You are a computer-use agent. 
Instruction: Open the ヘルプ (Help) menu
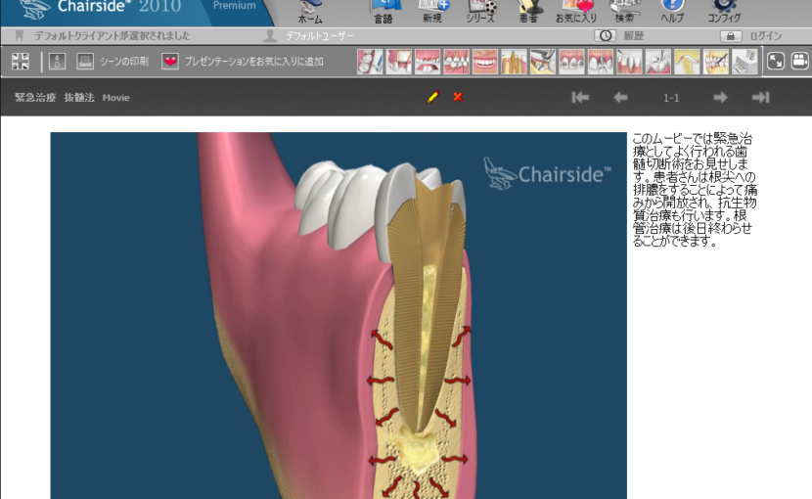tap(672, 13)
